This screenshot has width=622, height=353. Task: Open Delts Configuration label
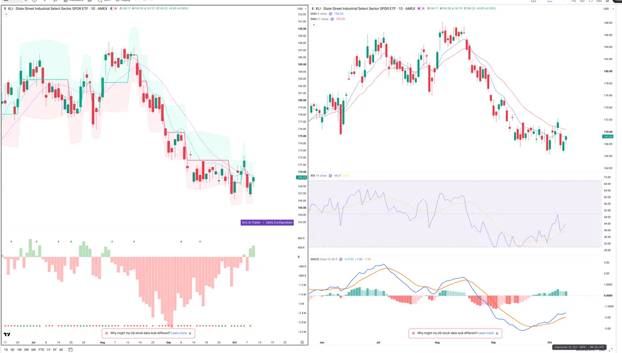coord(279,222)
